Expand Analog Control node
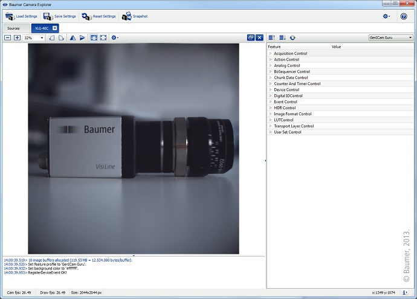The width and height of the screenshot is (417, 299). pos(271,65)
